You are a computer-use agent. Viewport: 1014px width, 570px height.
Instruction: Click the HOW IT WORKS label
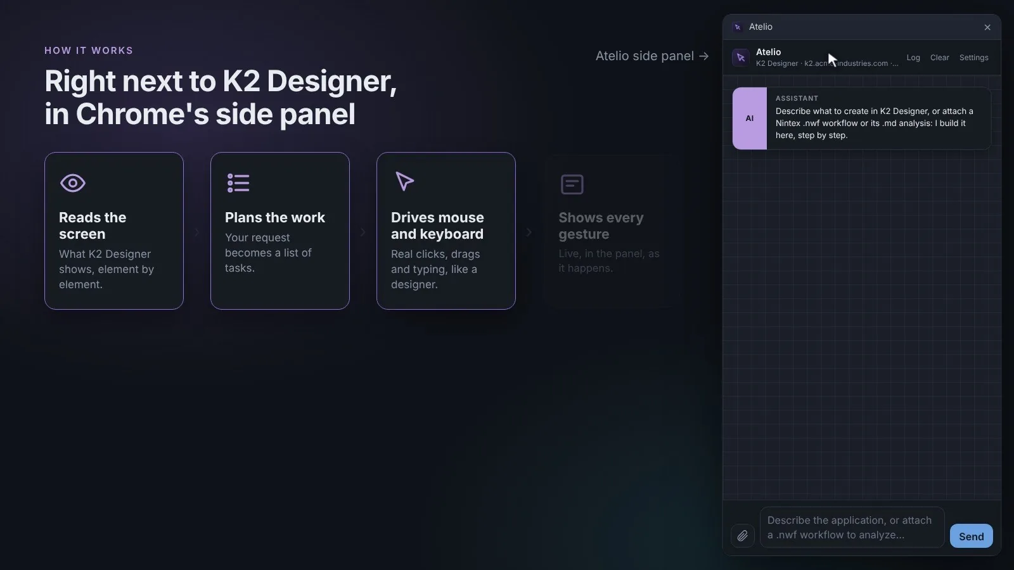tap(89, 51)
